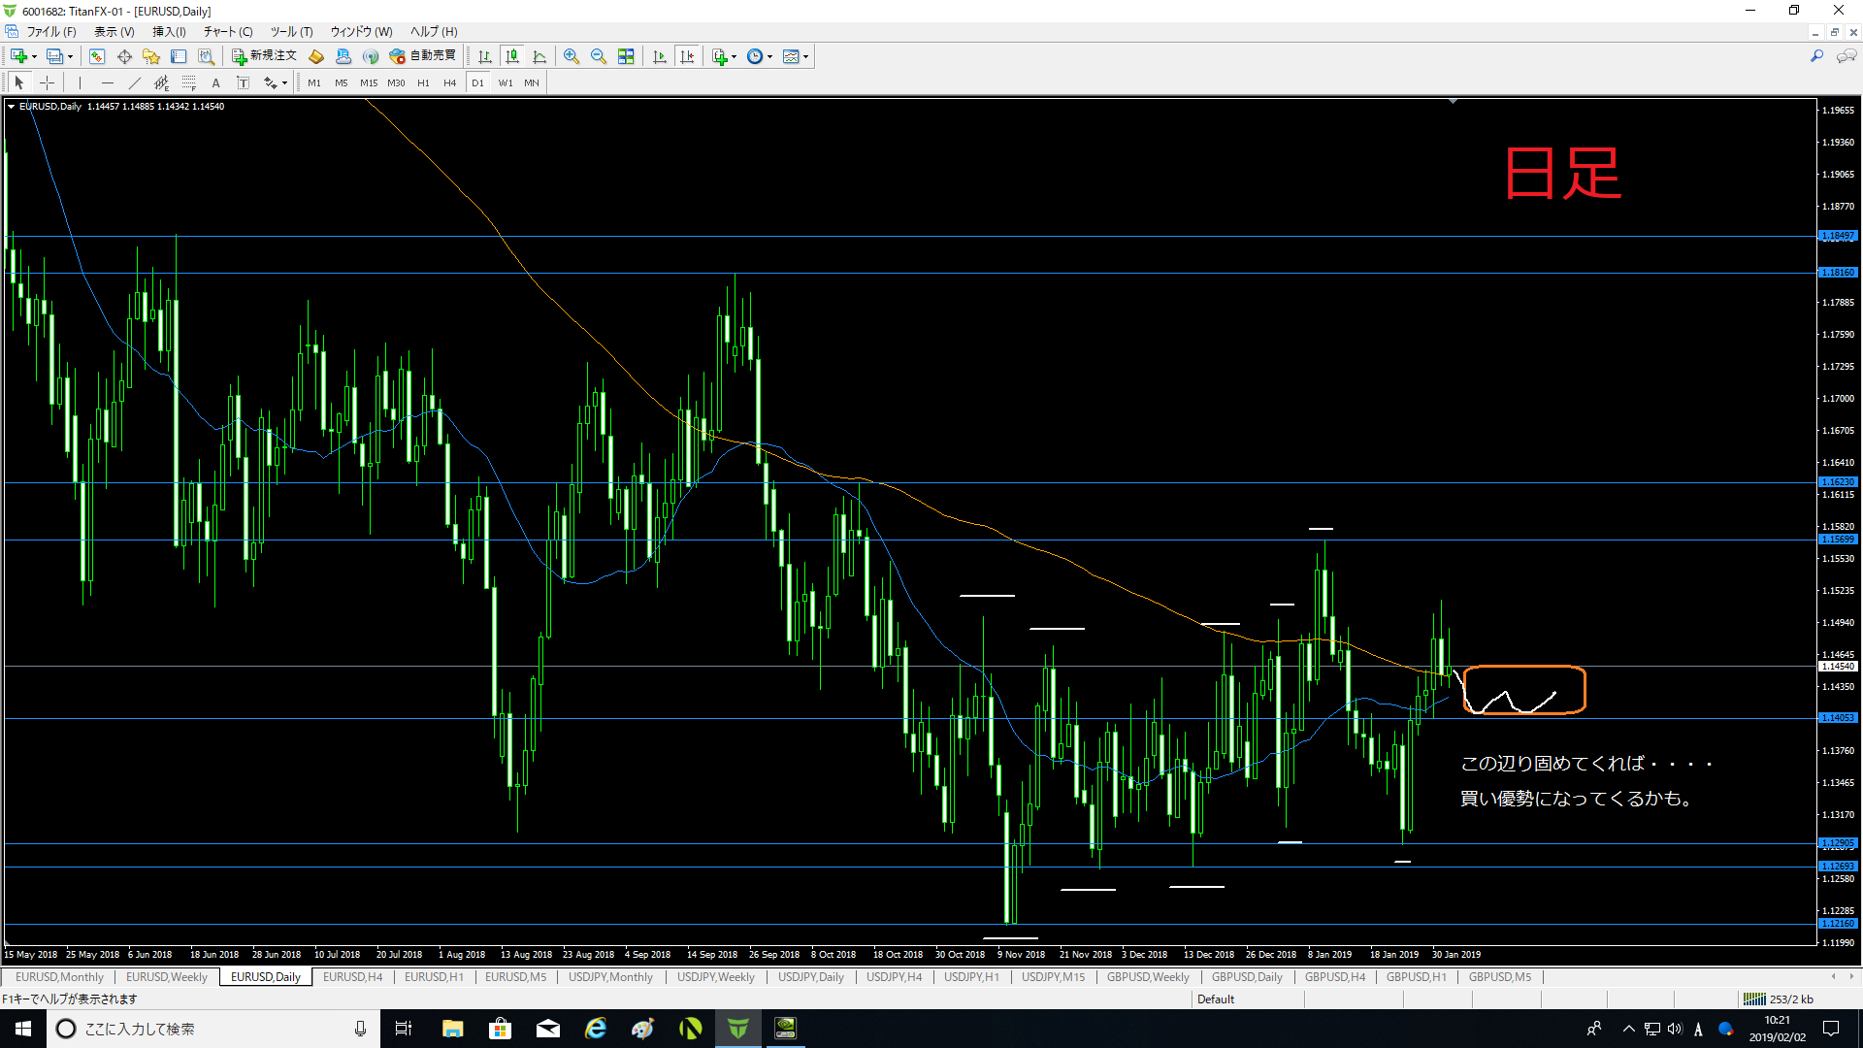Open File Explorer from taskbar

[452, 1029]
